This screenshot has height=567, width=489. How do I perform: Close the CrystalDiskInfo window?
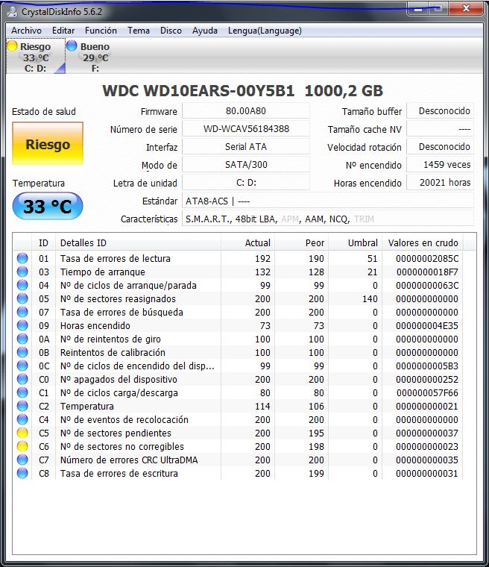click(x=466, y=8)
